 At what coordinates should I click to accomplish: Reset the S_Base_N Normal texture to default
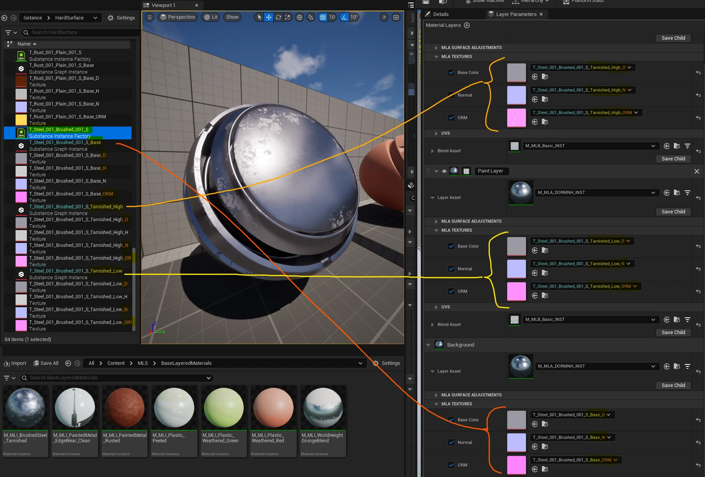[698, 442]
